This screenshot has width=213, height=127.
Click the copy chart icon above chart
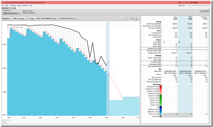point(129,18)
